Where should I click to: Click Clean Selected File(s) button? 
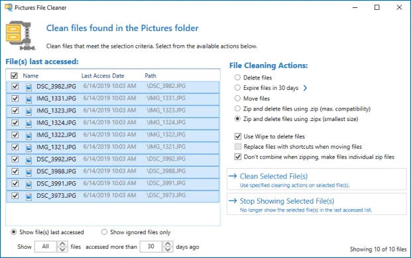point(317,179)
